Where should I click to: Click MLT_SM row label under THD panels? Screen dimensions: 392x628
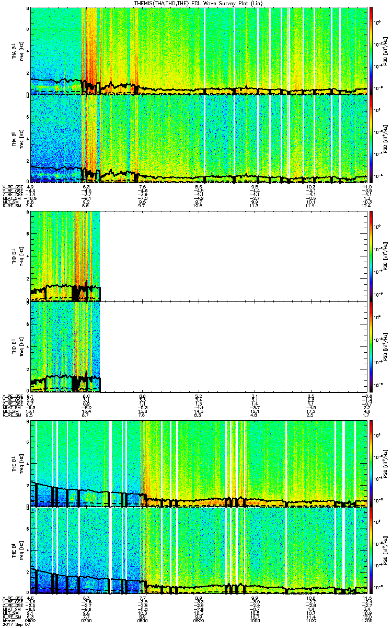[10, 411]
